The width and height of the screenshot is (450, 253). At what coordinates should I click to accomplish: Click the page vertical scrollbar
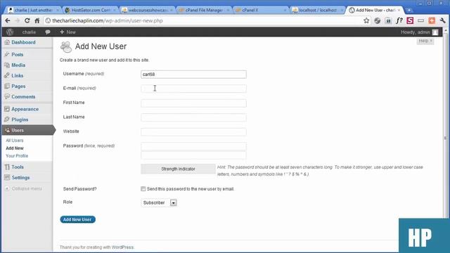click(x=446, y=138)
